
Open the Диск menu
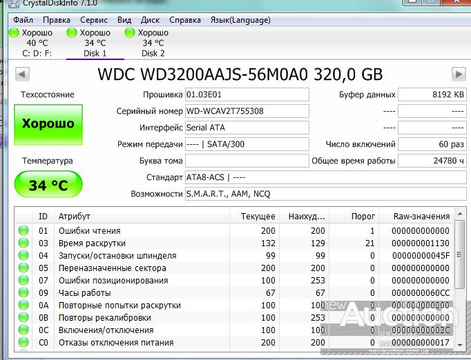click(150, 20)
